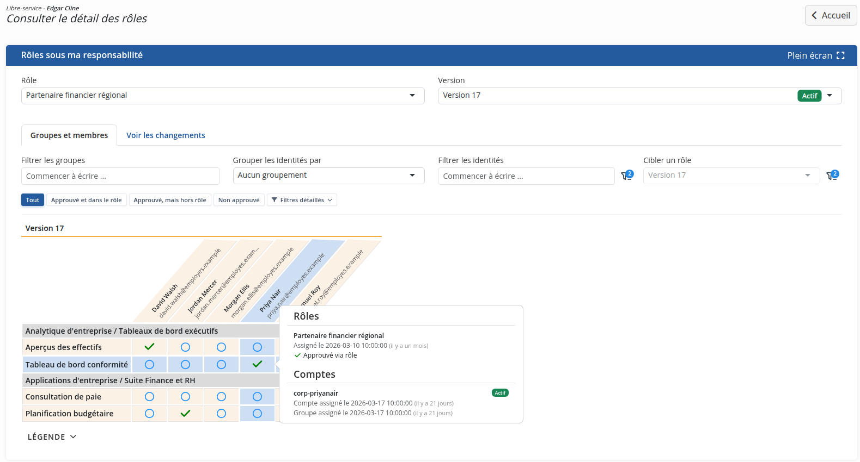The image size is (860, 462).
Task: Select Approuvé, mais hors rôle filter
Action: pyautogui.click(x=170, y=200)
